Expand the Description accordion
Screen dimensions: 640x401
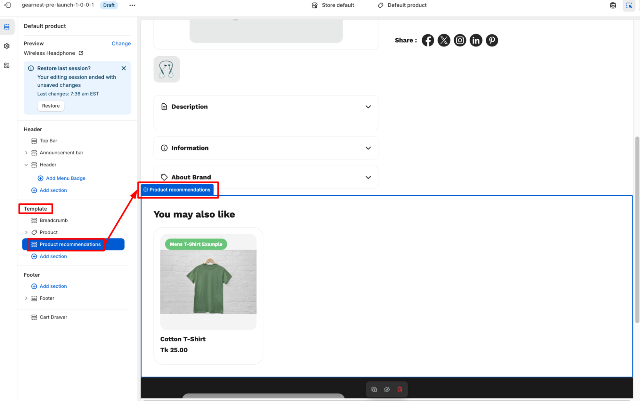tap(368, 107)
